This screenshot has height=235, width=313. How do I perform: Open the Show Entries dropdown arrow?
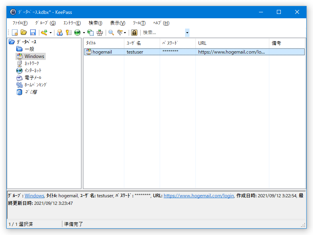pyautogui.click(x=125, y=33)
